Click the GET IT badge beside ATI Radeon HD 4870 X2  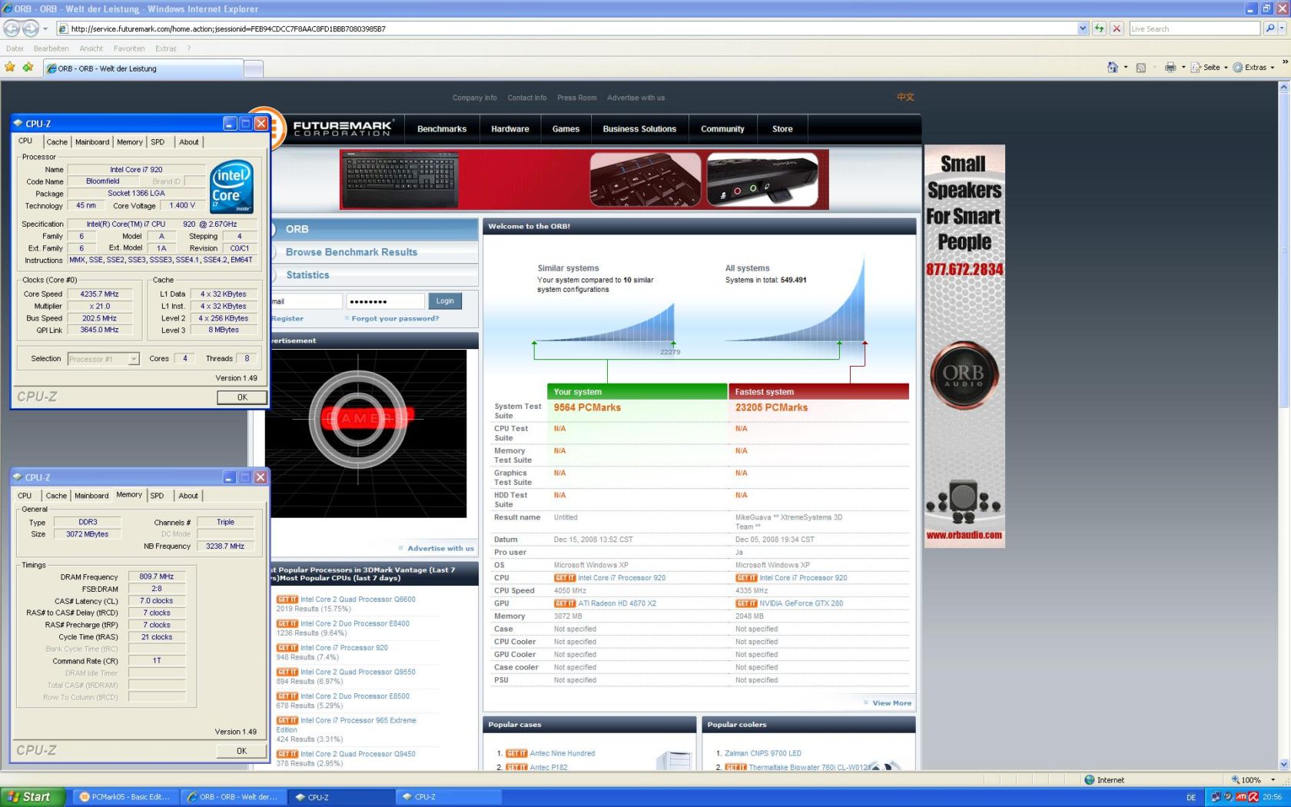(565, 604)
